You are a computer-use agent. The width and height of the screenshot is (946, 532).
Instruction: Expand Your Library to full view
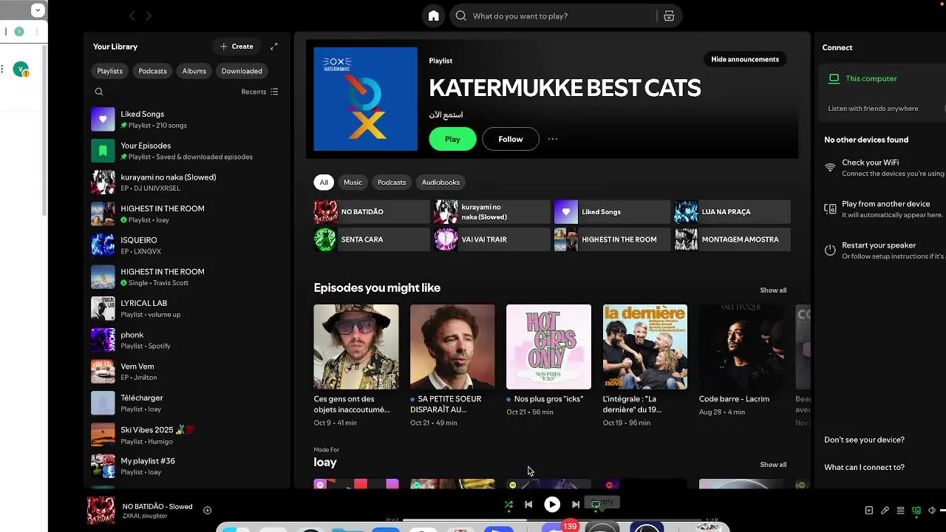(x=274, y=46)
